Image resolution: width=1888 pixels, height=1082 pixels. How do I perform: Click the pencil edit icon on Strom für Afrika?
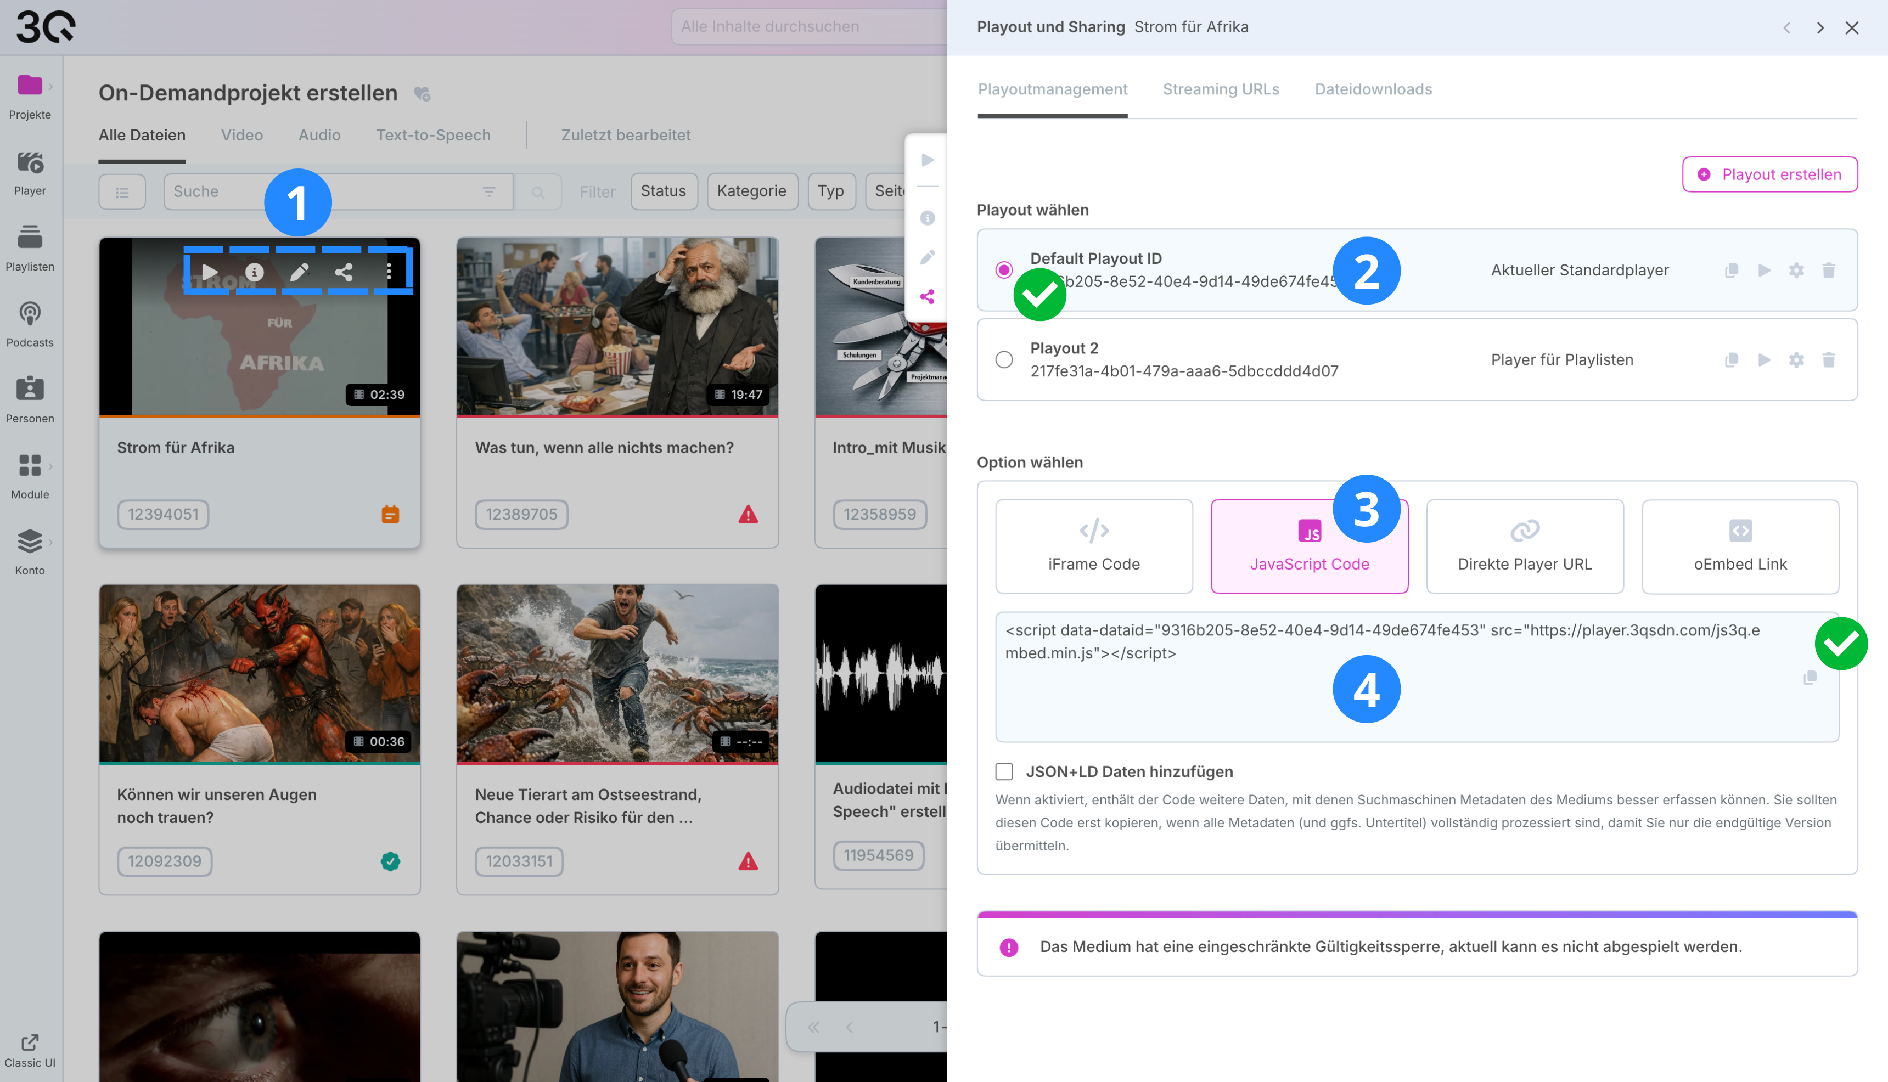coord(299,272)
